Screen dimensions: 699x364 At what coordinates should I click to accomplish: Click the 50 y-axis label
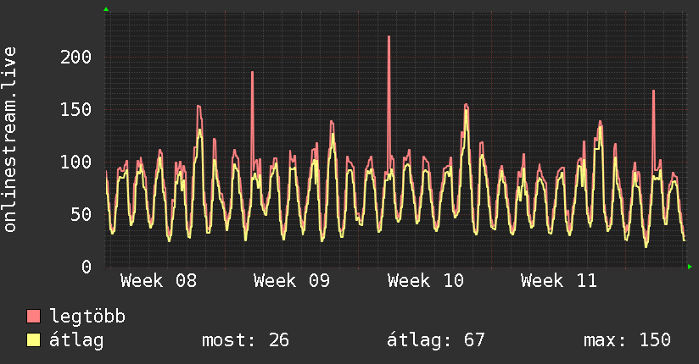coord(81,214)
